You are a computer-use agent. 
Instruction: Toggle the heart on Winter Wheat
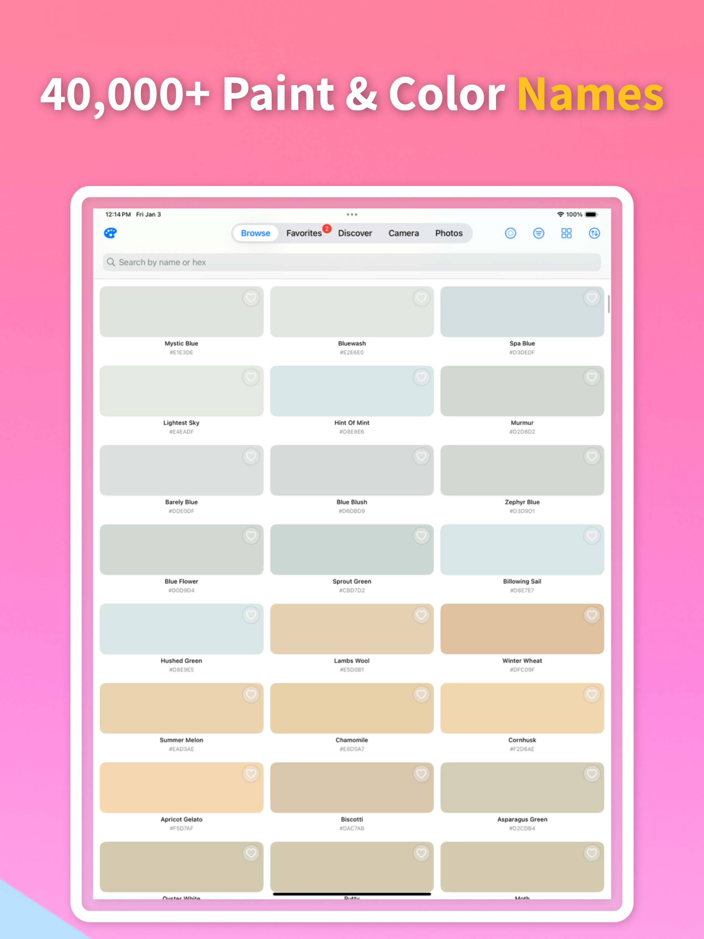592,615
